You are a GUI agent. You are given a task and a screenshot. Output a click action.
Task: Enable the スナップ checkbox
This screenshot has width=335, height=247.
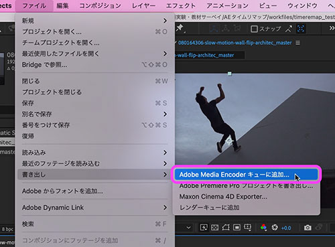(254, 29)
